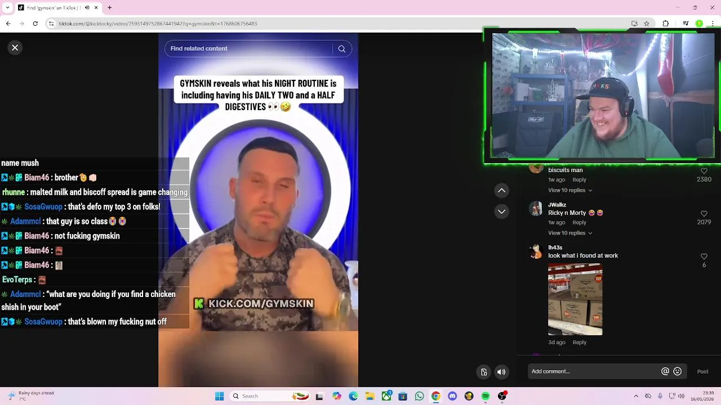The height and width of the screenshot is (405, 721).
Task: Open lh43s username link
Action: (555, 247)
